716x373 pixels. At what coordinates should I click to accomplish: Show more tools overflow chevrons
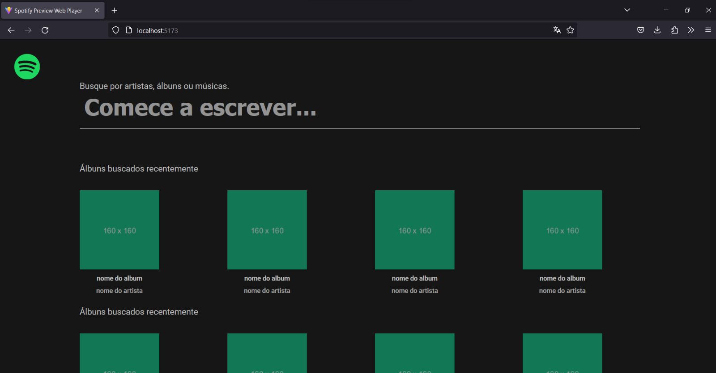click(x=691, y=30)
